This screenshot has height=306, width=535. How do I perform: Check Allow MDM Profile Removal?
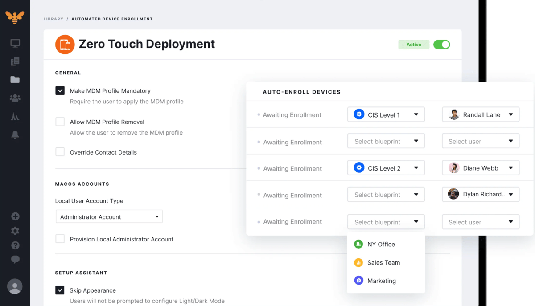click(60, 122)
